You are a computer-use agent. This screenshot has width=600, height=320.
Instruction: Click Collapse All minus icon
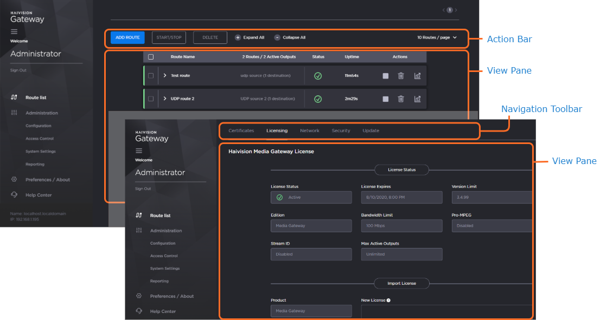[277, 37]
